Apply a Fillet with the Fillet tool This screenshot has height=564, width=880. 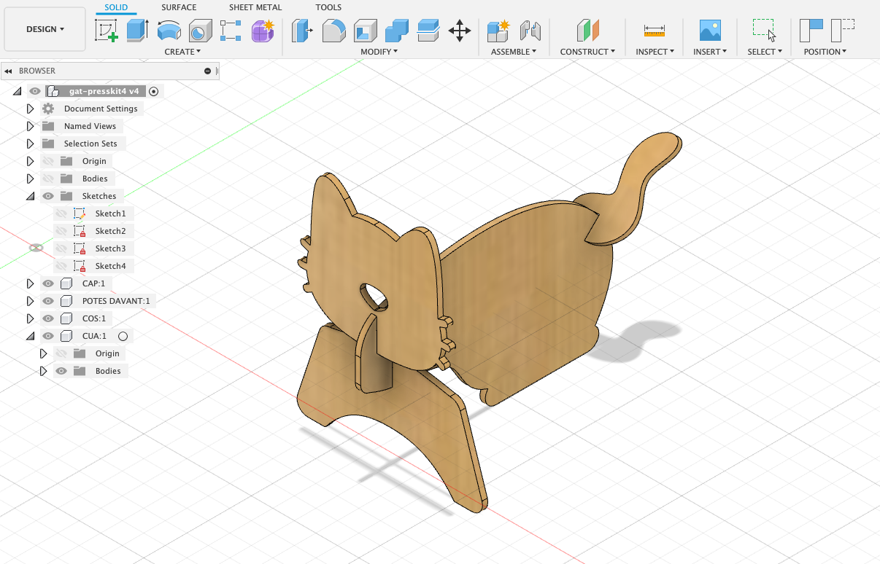(x=333, y=31)
